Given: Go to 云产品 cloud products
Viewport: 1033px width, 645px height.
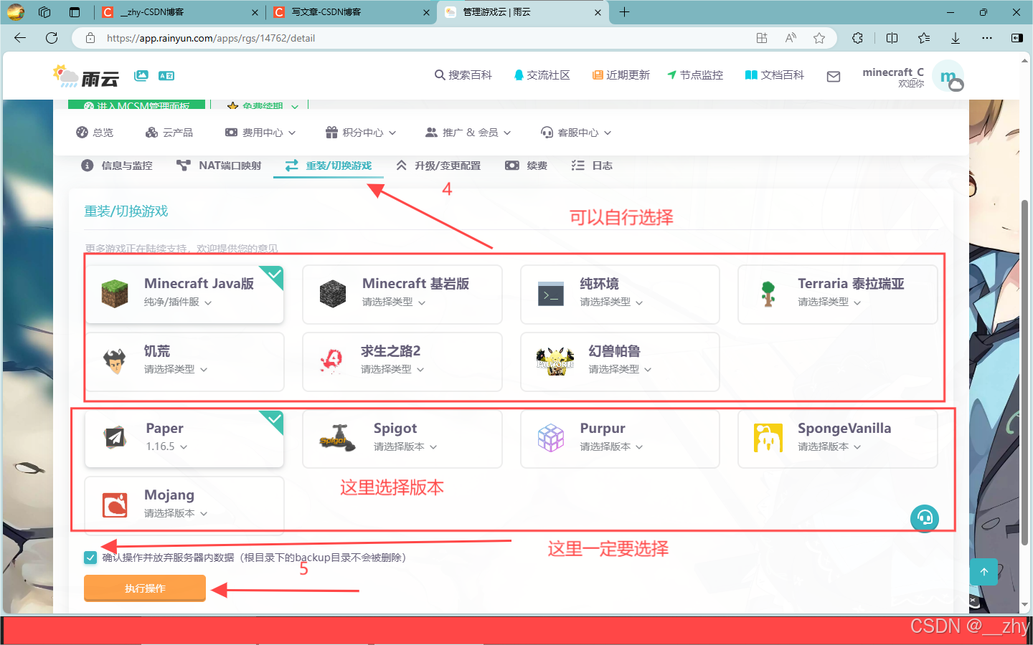Looking at the screenshot, I should 169,133.
